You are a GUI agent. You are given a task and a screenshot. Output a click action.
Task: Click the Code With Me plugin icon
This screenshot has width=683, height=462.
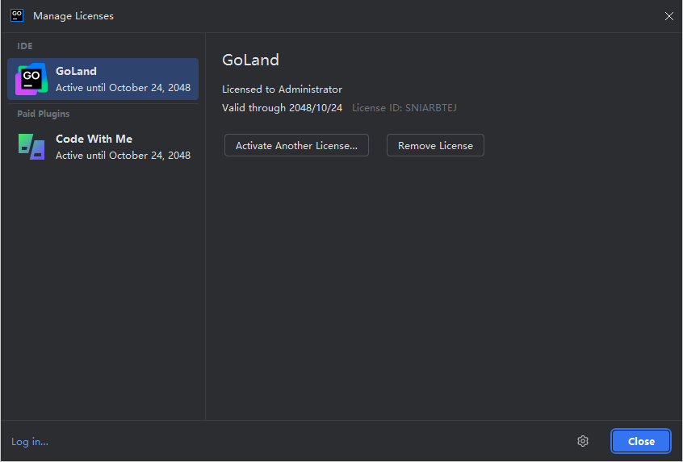pyautogui.click(x=31, y=147)
